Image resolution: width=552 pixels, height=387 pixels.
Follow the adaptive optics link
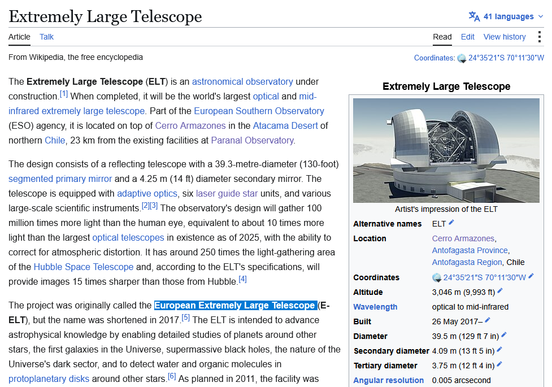pos(147,193)
